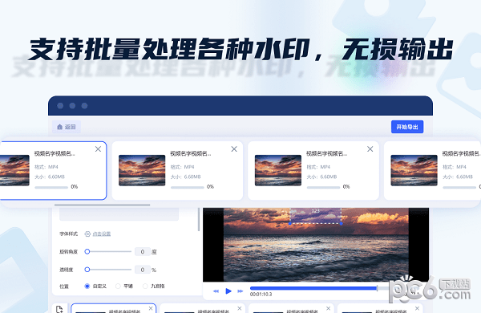Click the rewind playback button
The width and height of the screenshot is (481, 313).
click(216, 291)
